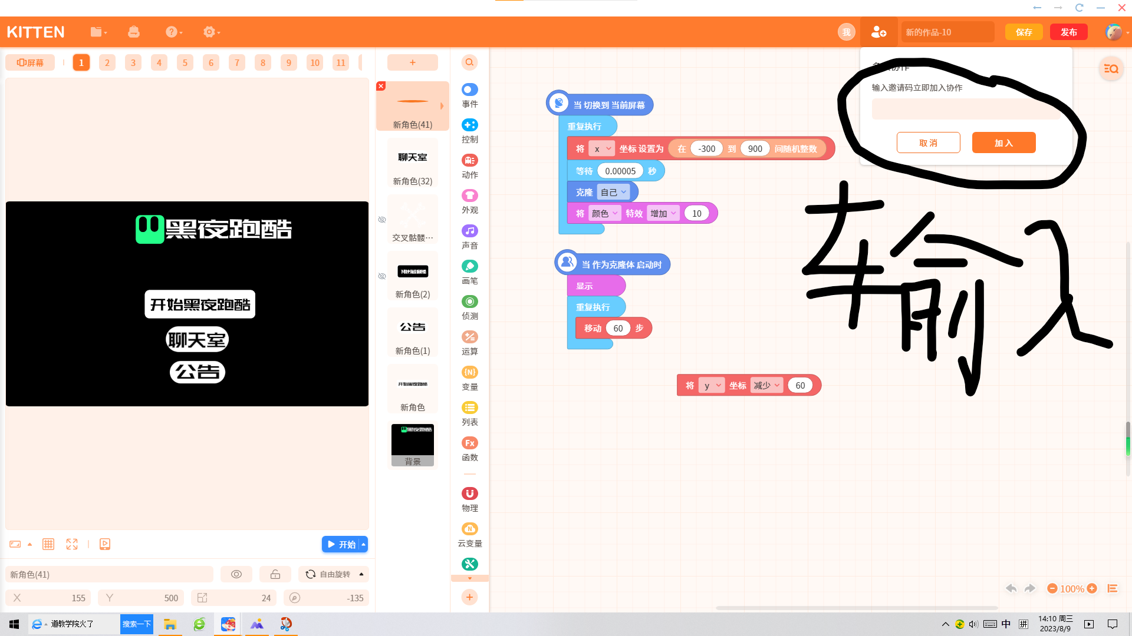Open Windows Start menu
Screen dimensions: 1132x636
tap(14, 624)
